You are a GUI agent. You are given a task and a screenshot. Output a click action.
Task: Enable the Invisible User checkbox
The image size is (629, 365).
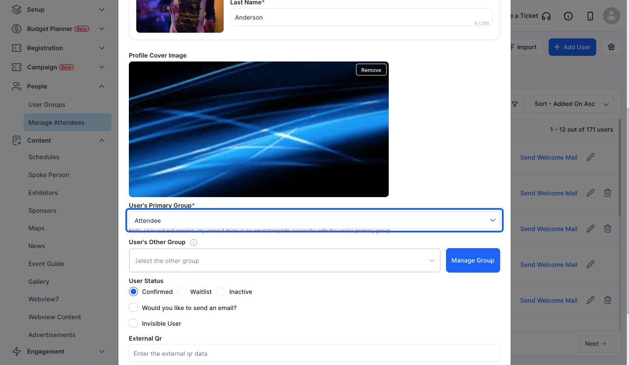click(x=133, y=324)
